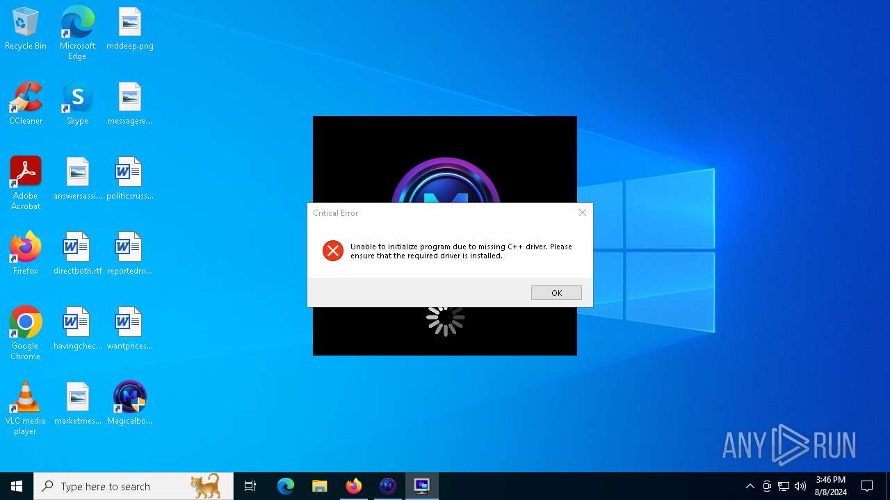890x500 pixels.
Task: Click OK in the Critical Error dialog
Action: click(556, 293)
